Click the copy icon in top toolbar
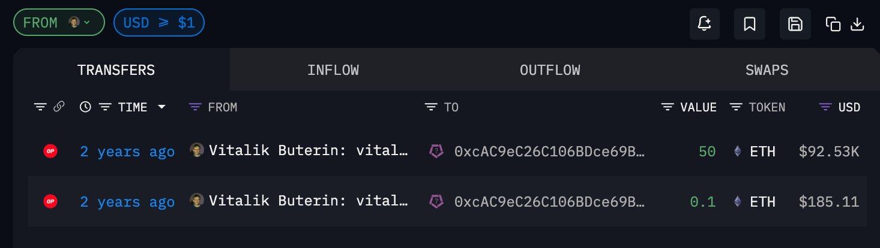Image resolution: width=880 pixels, height=248 pixels. point(833,24)
